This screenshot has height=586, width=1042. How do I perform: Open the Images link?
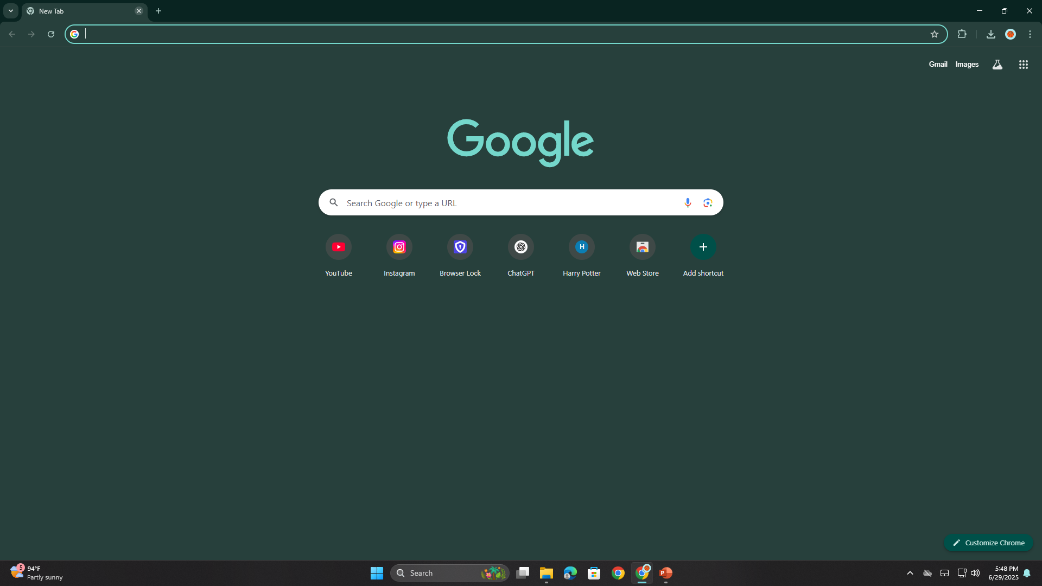tap(967, 65)
